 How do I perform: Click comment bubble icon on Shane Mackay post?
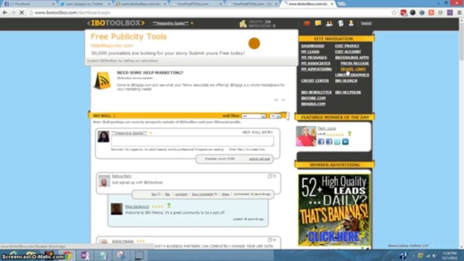click(270, 240)
